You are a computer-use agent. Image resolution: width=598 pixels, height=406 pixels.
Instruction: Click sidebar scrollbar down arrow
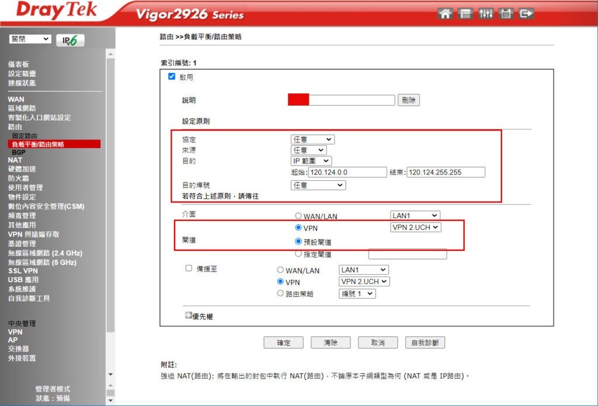tap(110, 374)
